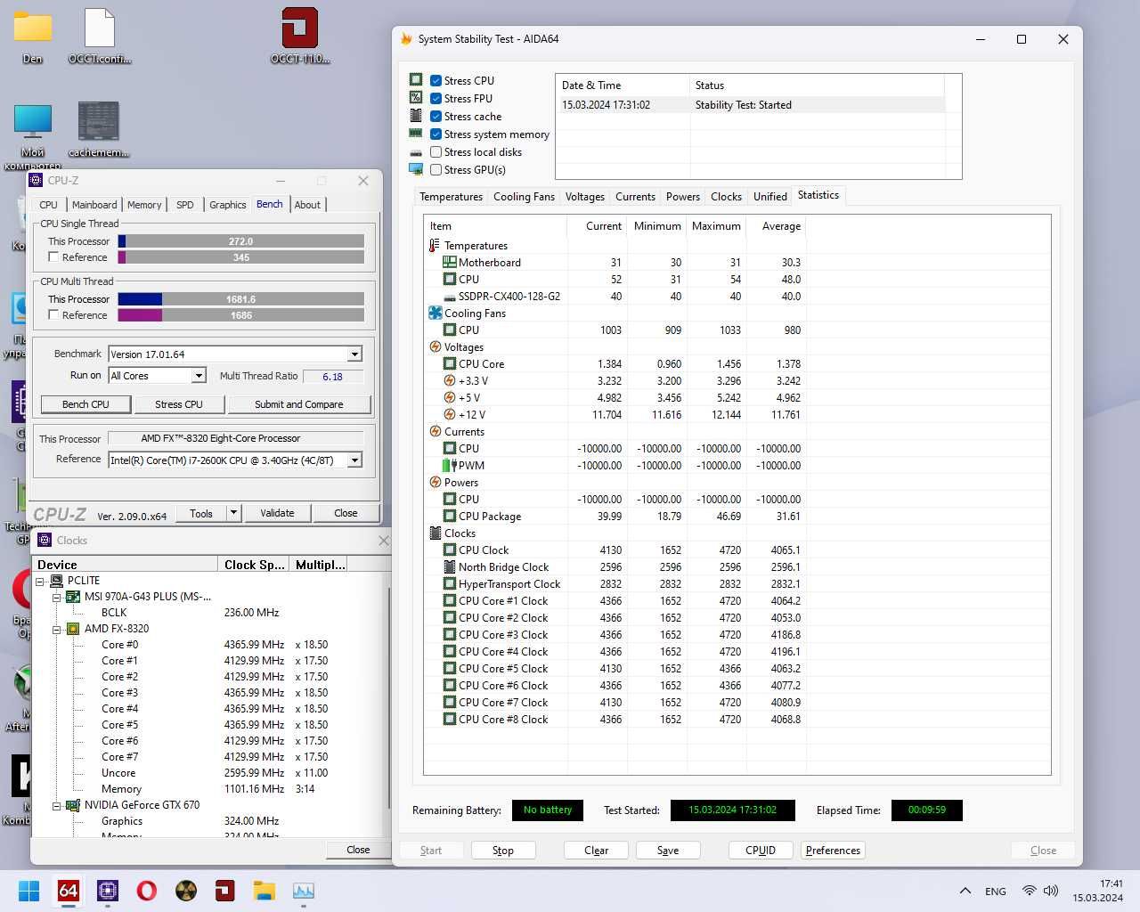Open the radiation-symbol app on the taskbar
The image size is (1140, 912).
pos(186,891)
